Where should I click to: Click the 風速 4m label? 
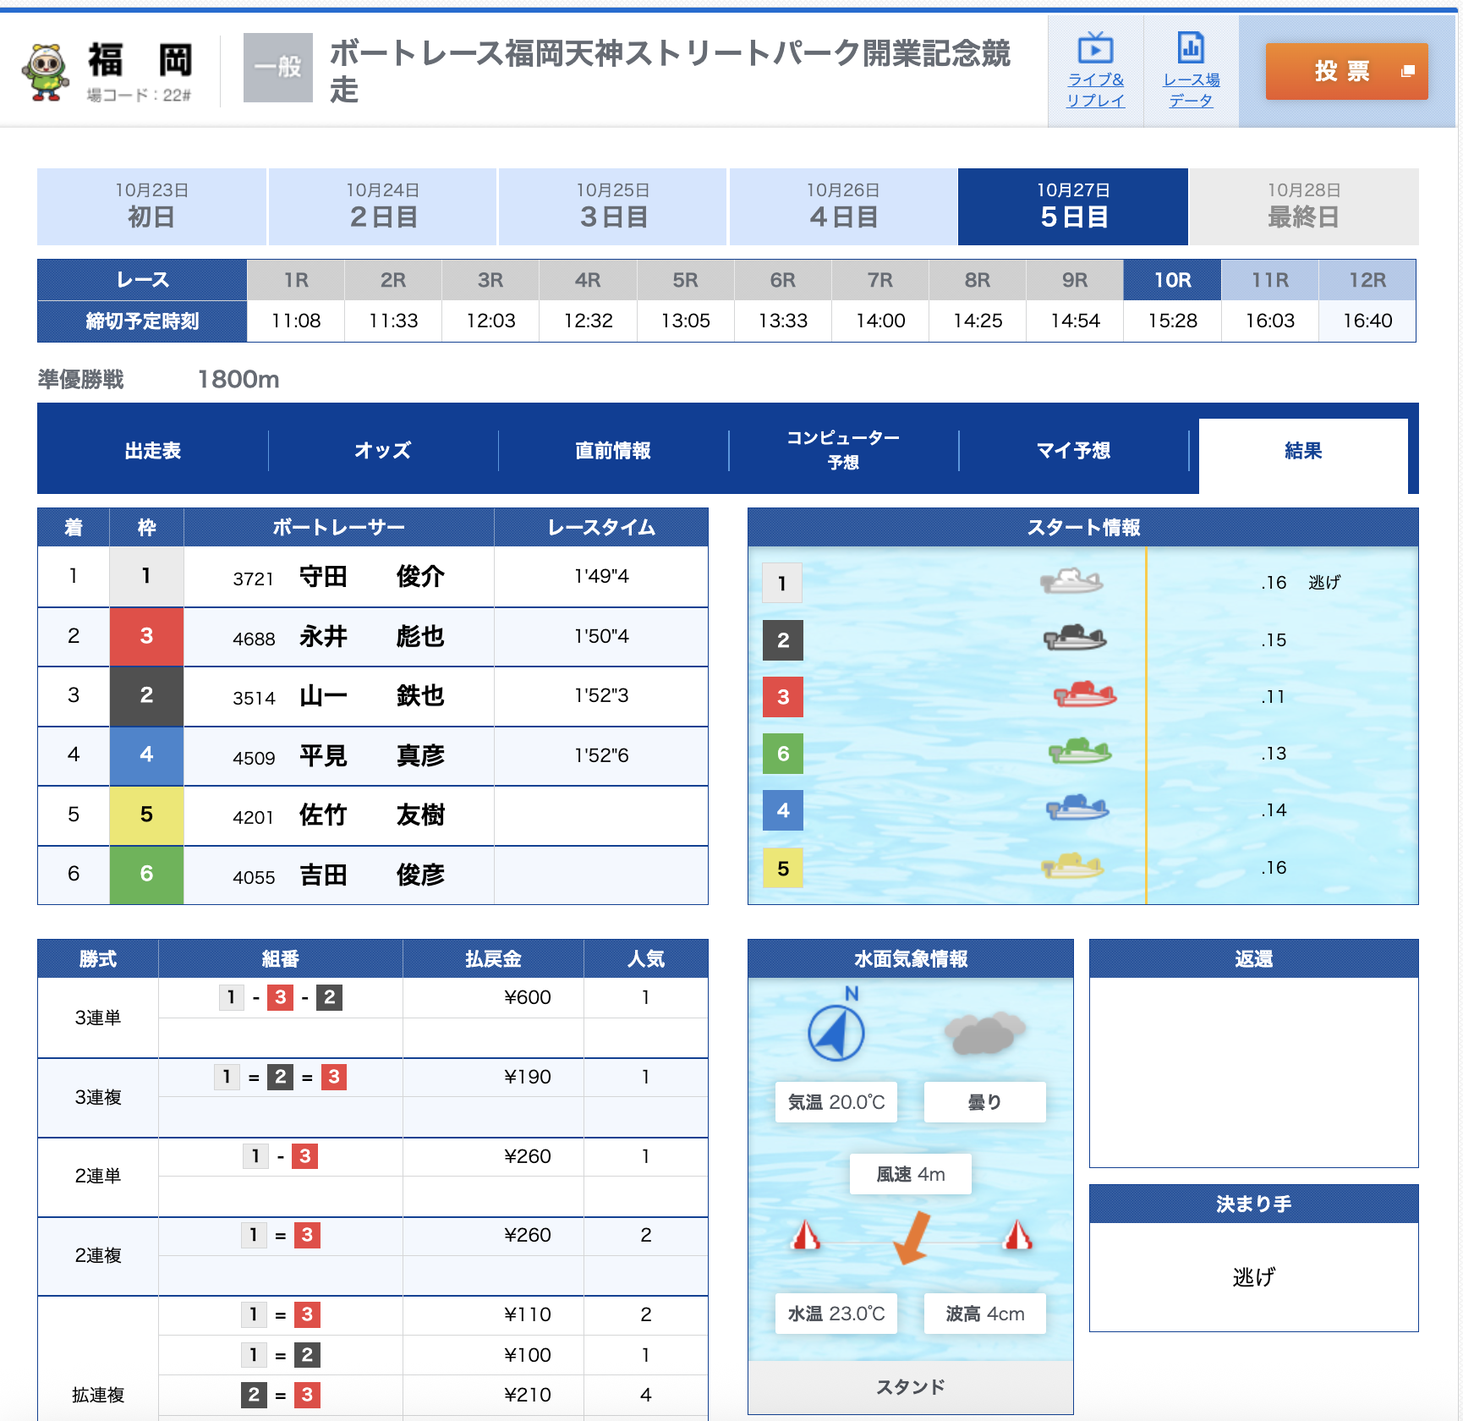click(911, 1174)
